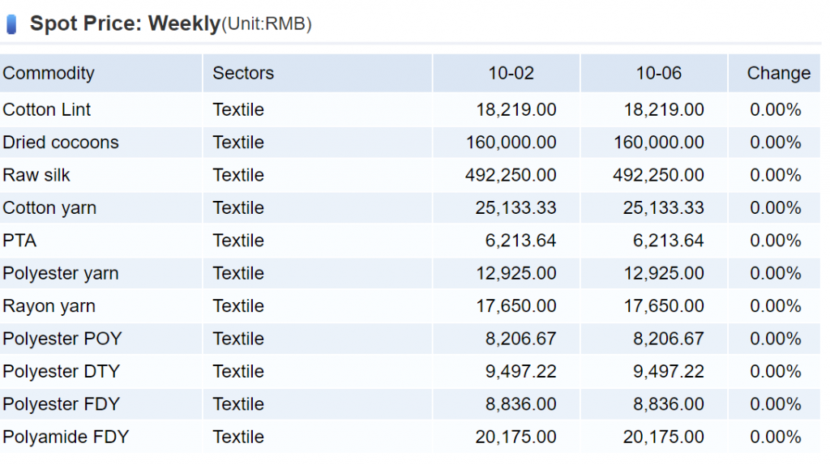Select Polyester yarn in the commodity list
Image resolution: width=830 pixels, height=465 pixels.
tap(61, 274)
